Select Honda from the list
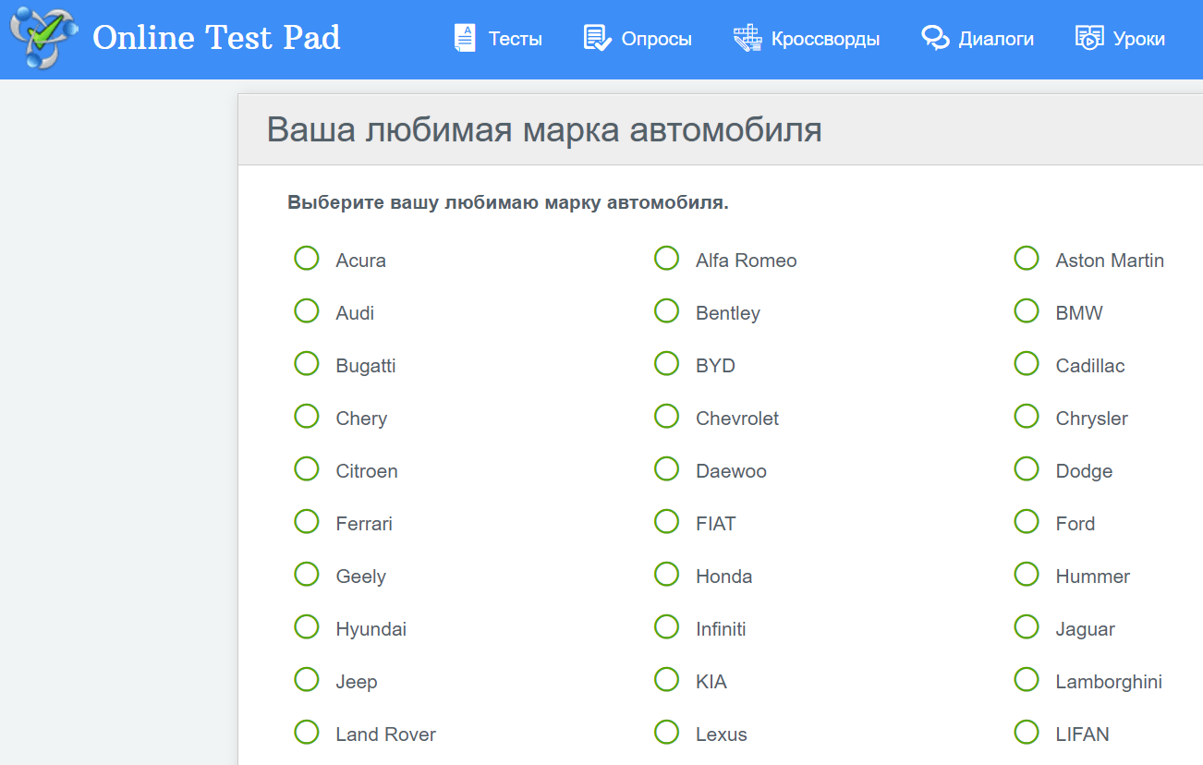The image size is (1203, 765). pos(666,574)
